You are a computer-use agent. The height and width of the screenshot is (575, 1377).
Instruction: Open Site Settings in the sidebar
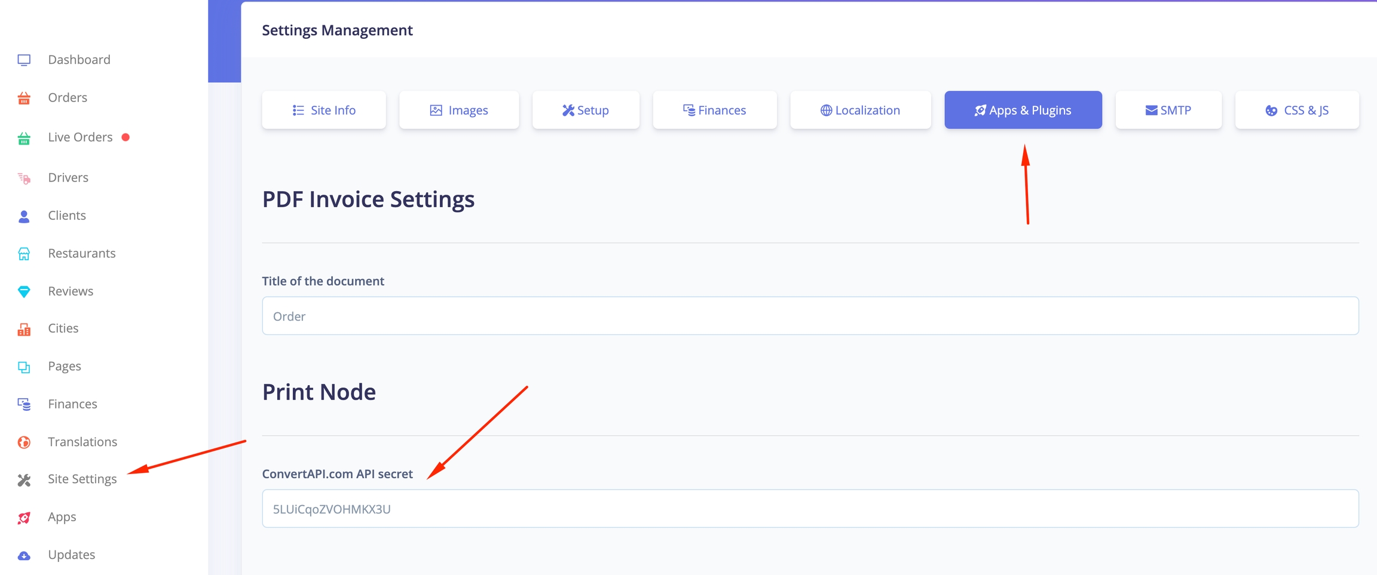(x=82, y=479)
